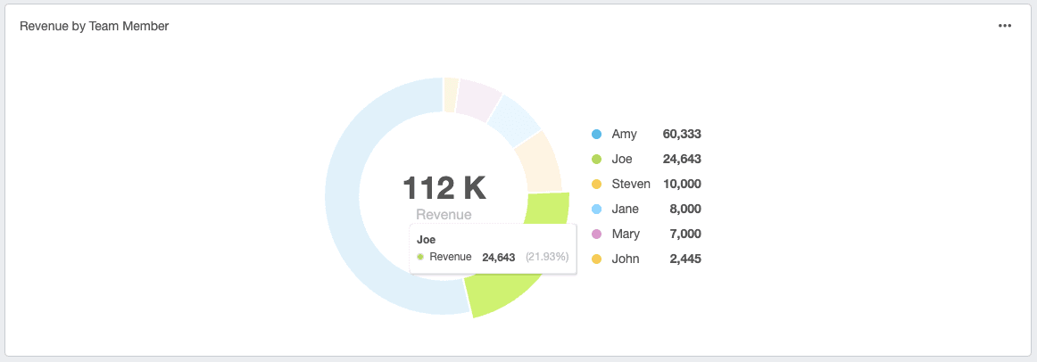1037x362 pixels.
Task: Select the pale pink Mary donut slice
Action: click(x=477, y=98)
